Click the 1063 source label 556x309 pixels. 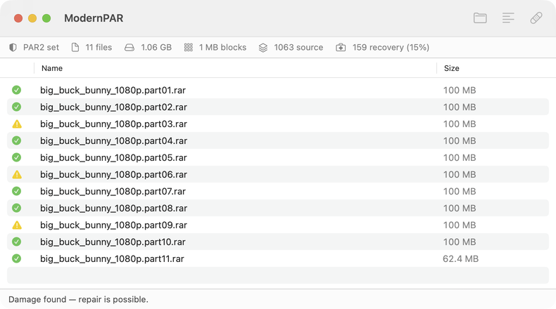coord(298,48)
